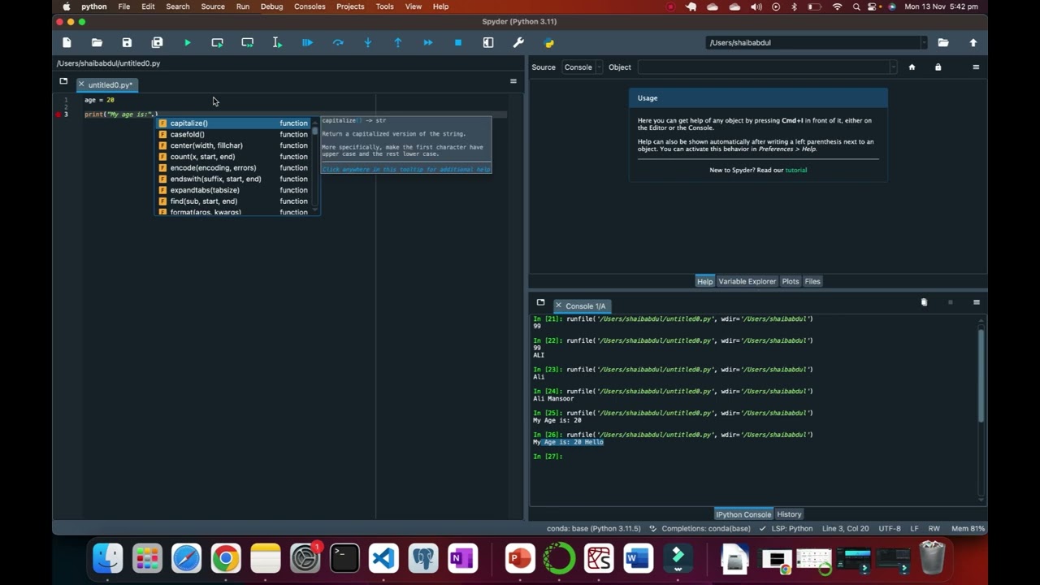Screen dimensions: 1040x585
Task: Open the Debug menu
Action: click(271, 6)
